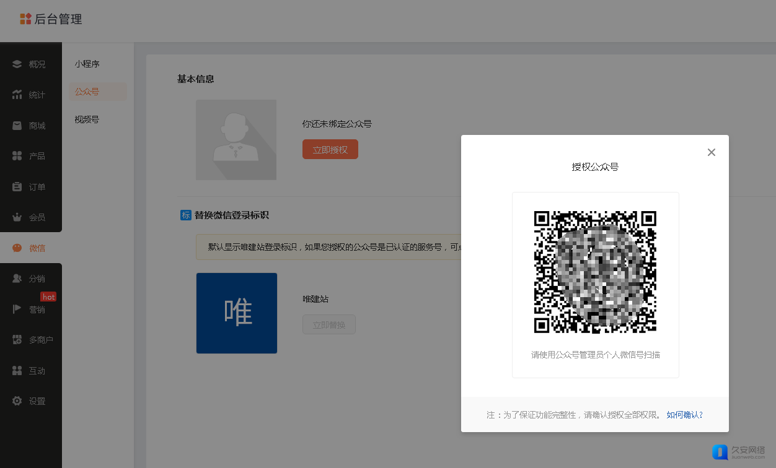This screenshot has height=468, width=776.
Task: Click the authorization QR code image
Action: pos(595,272)
